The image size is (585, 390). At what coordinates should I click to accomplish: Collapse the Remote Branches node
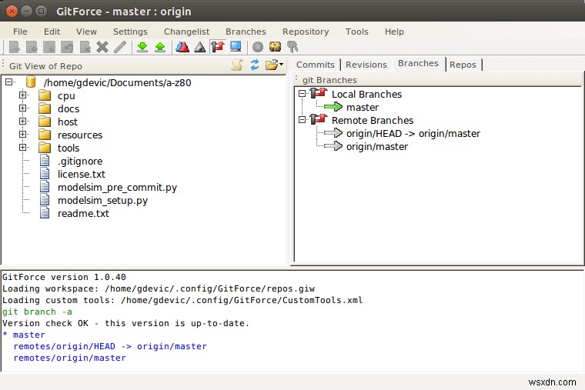click(303, 120)
